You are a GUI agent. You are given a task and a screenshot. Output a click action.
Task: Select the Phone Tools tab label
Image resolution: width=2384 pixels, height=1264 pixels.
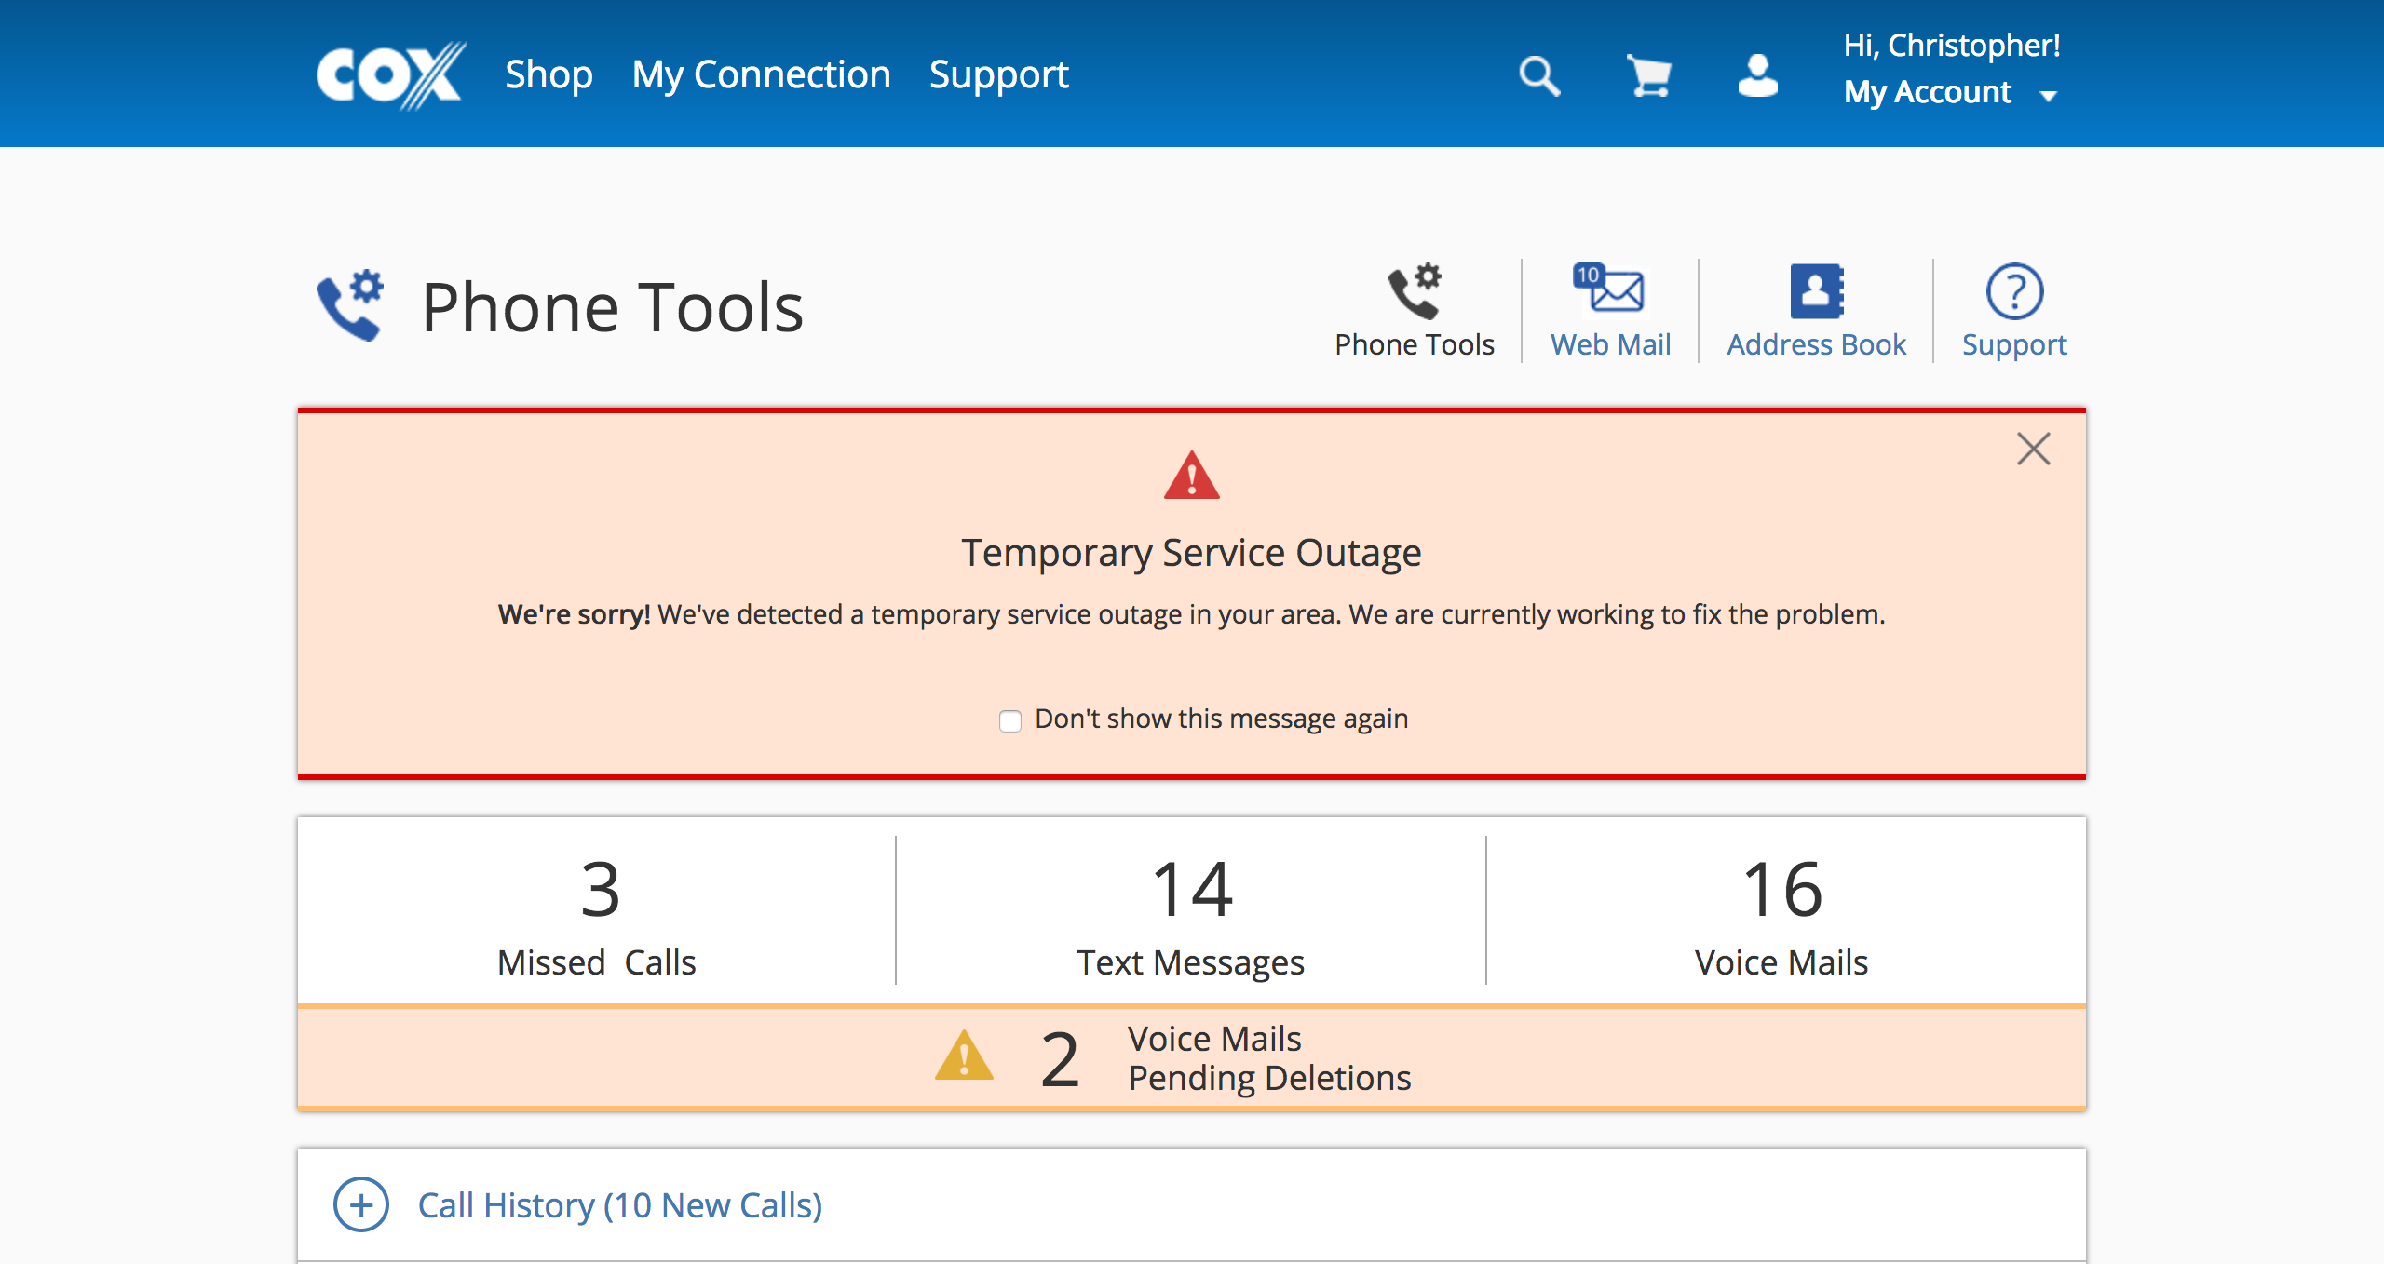pos(1414,344)
